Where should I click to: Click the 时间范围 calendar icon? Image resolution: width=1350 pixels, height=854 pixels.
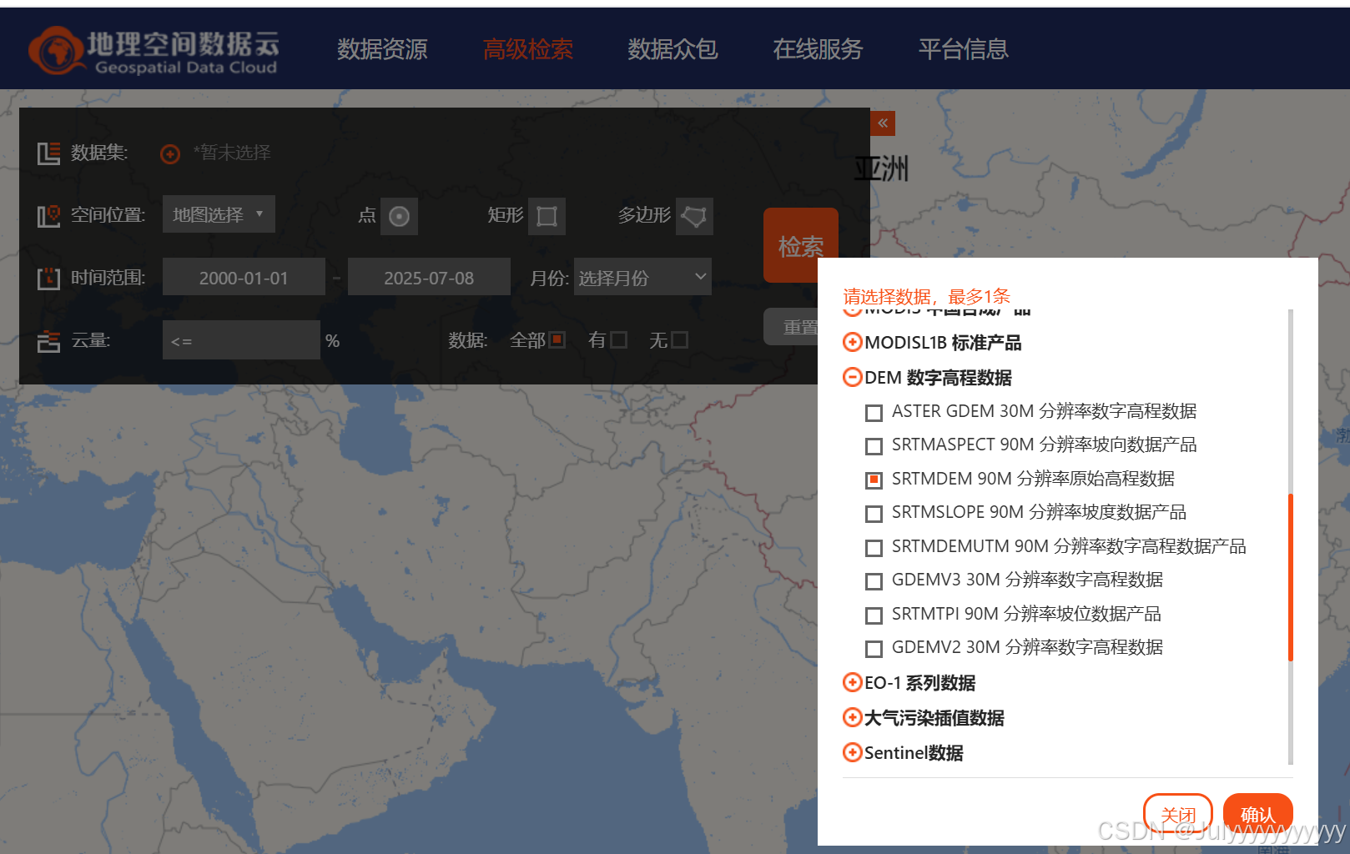(x=48, y=277)
